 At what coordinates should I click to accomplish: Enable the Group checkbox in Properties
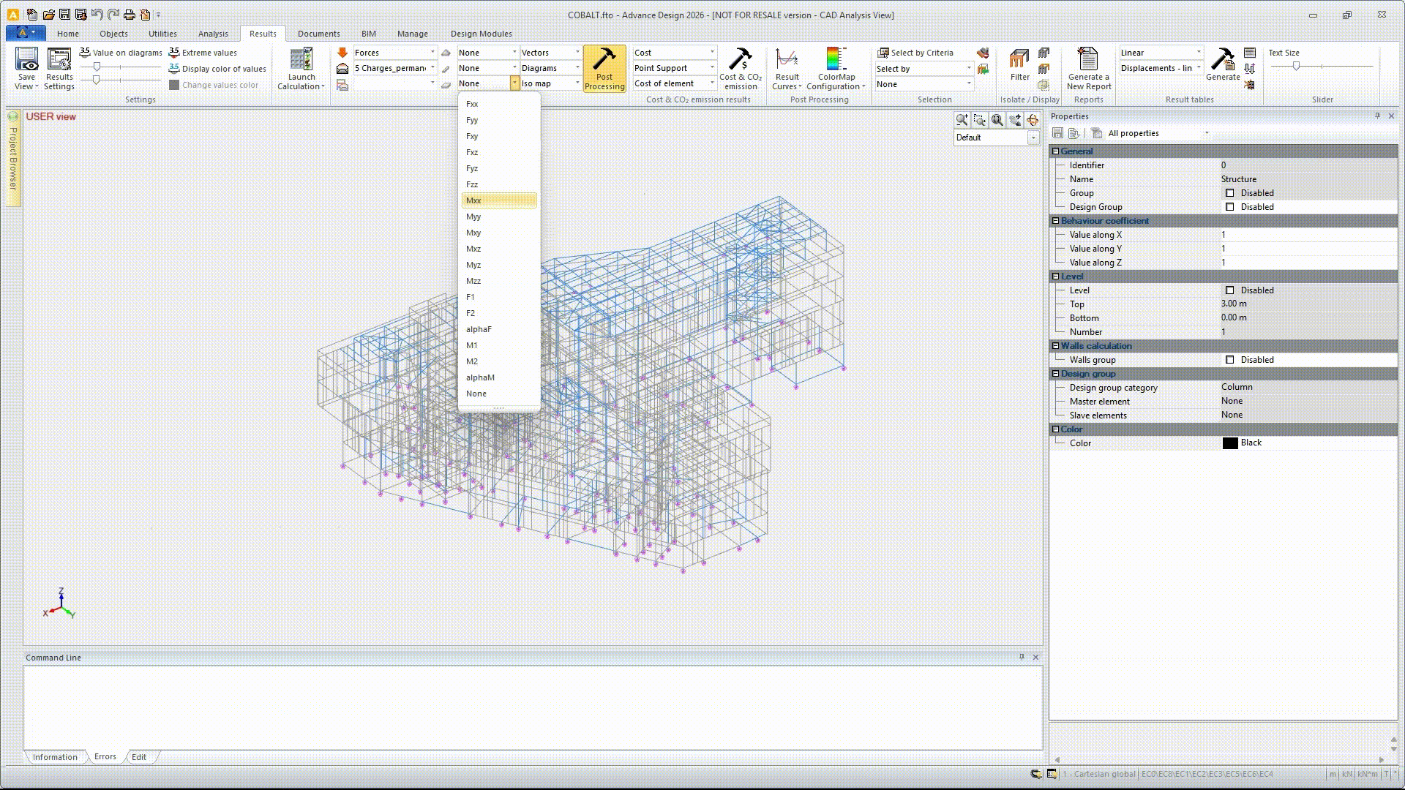click(x=1229, y=193)
